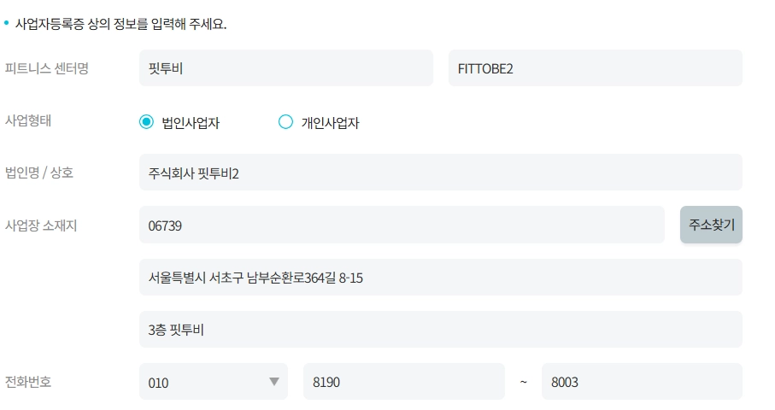Focus the 8190 phone number field

click(403, 382)
